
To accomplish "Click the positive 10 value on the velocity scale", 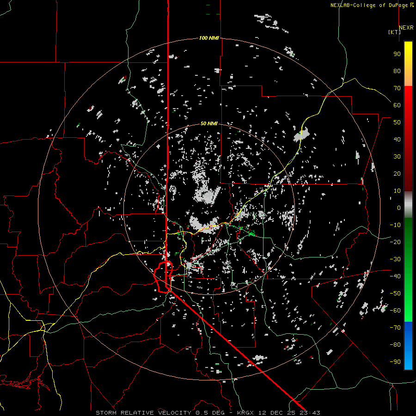I will pyautogui.click(x=397, y=191).
